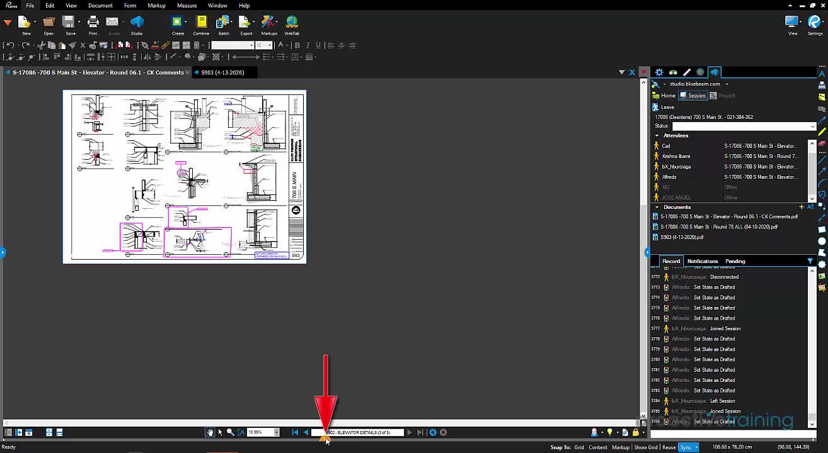Filter the record with the funnel icon
This screenshot has height=453, width=828.
[x=810, y=261]
